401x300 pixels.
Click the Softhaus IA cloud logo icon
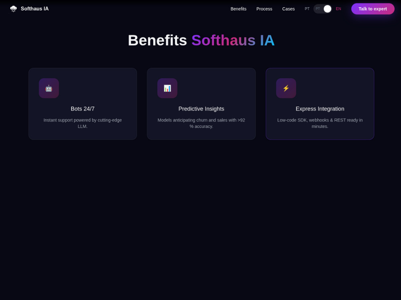click(13, 9)
